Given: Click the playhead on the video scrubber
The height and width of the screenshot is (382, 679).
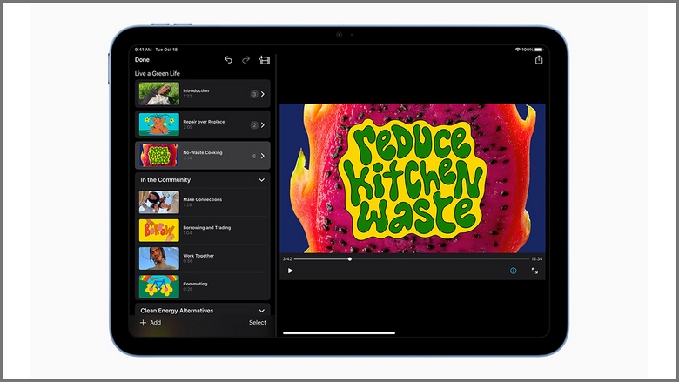Looking at the screenshot, I should point(350,258).
